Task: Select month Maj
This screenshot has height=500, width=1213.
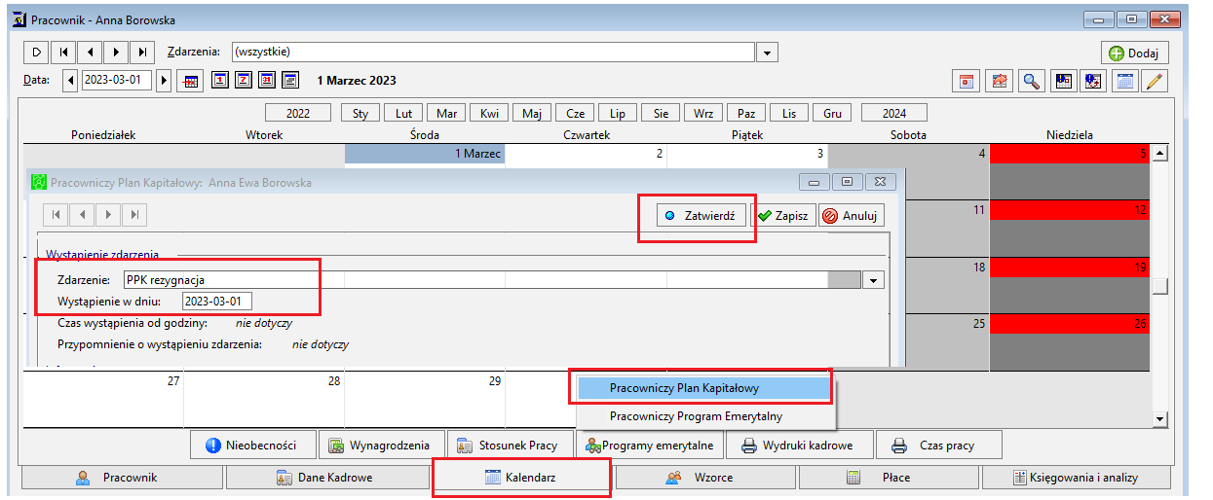Action: tap(532, 113)
